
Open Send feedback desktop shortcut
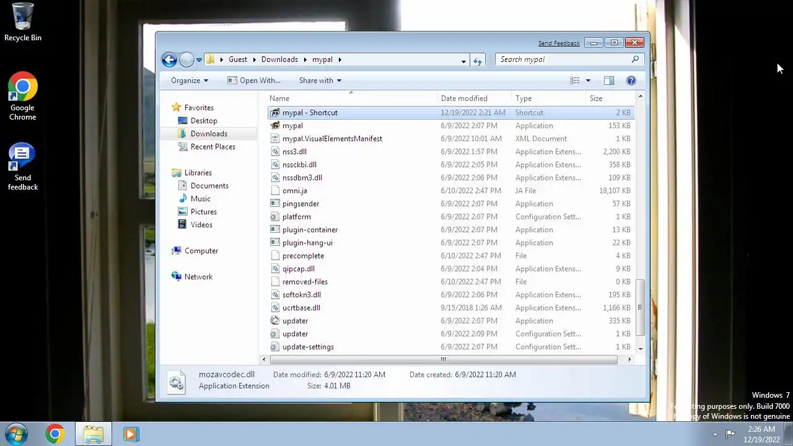(23, 167)
